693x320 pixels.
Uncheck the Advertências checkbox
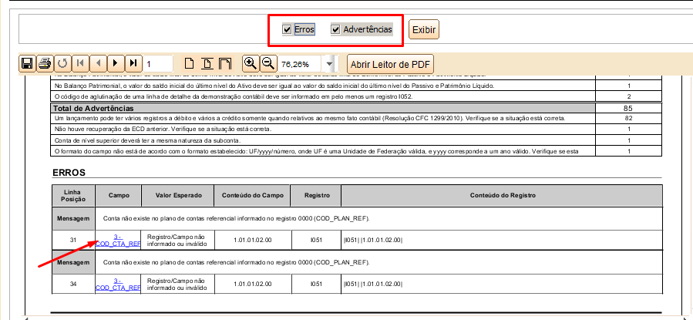pyautogui.click(x=335, y=29)
